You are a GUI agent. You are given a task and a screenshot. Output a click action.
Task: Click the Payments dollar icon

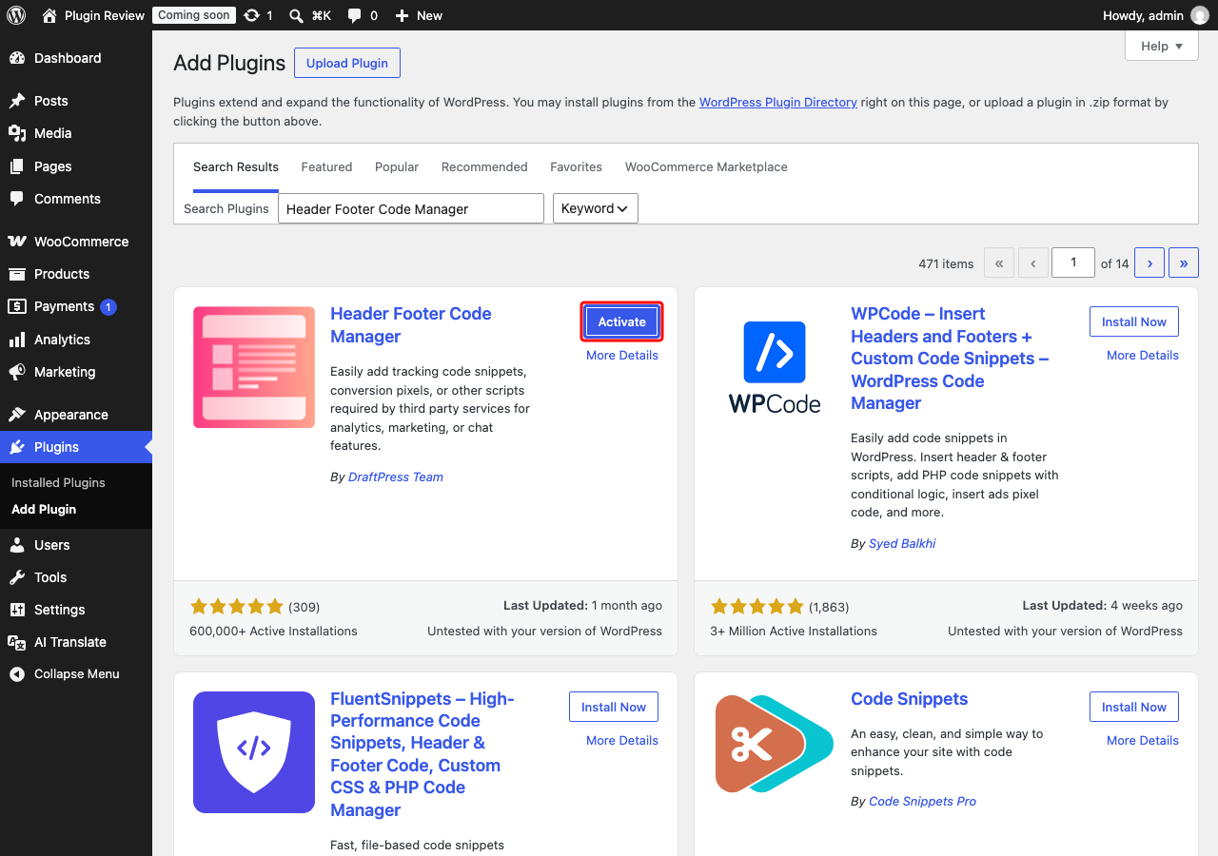click(17, 306)
